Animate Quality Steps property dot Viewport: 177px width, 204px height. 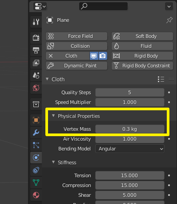click(169, 92)
